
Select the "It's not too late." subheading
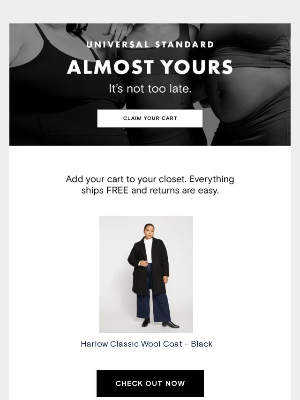150,89
